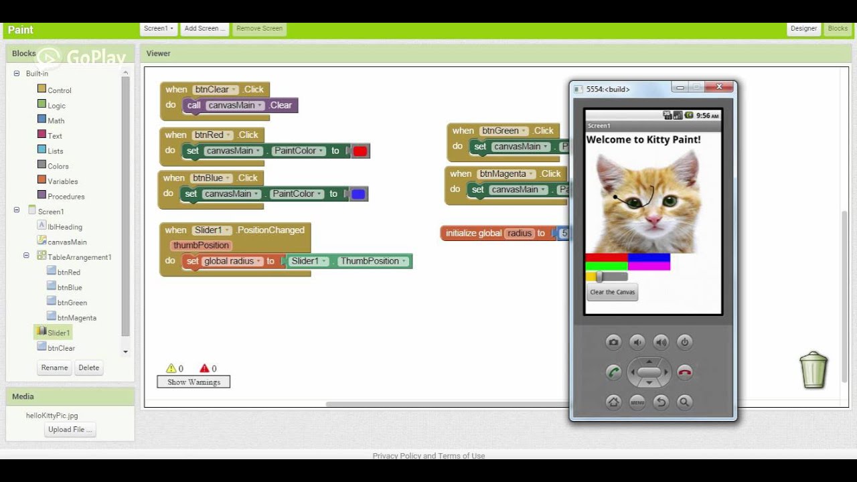Click the Show Warnings button
The image size is (857, 482).
tap(193, 382)
